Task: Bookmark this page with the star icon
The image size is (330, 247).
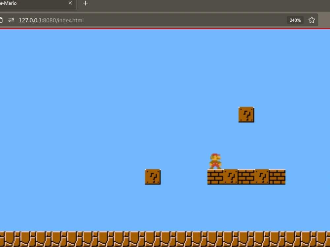Action: pos(312,20)
